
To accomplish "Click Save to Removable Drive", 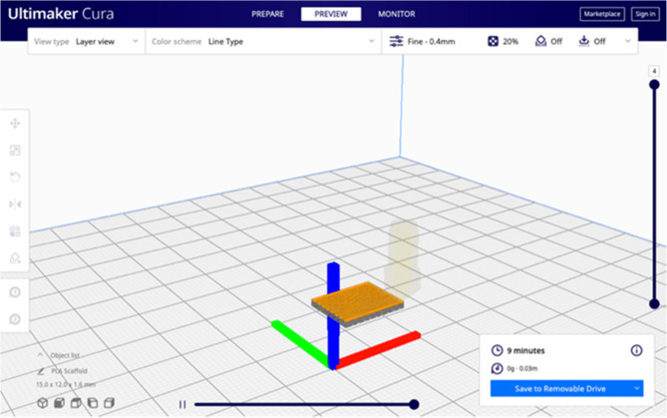I will coord(560,388).
